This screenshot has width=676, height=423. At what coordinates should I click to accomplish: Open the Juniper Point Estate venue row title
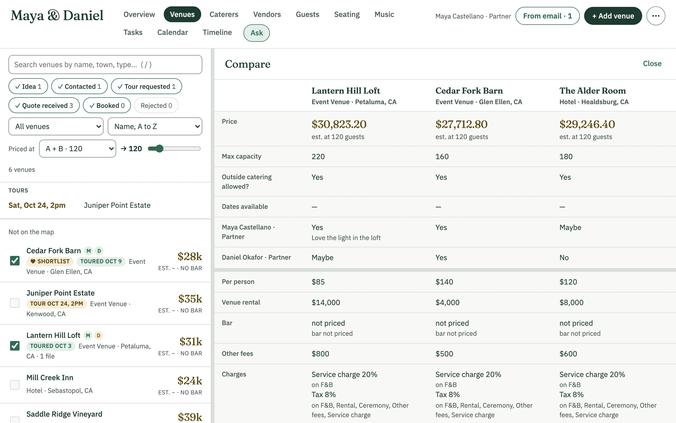point(60,293)
